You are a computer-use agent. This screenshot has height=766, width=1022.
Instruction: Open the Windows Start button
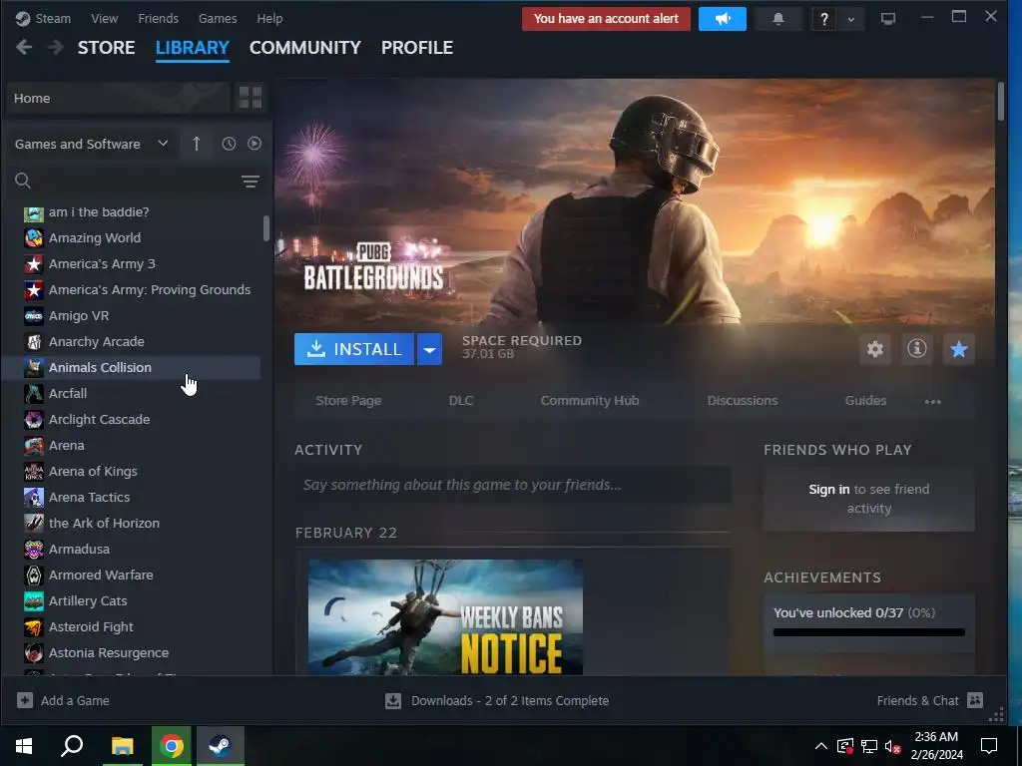pos(24,746)
